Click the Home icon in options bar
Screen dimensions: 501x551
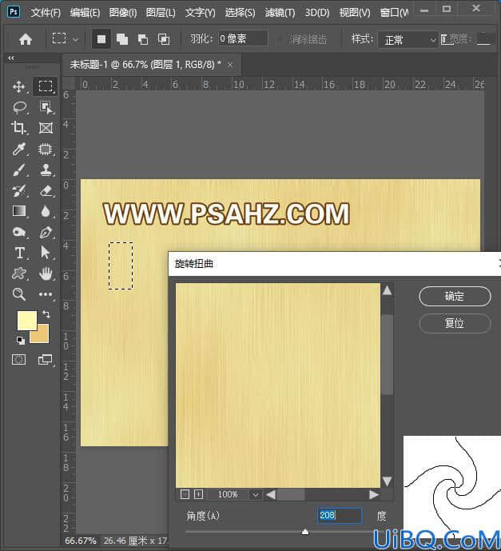pos(26,38)
